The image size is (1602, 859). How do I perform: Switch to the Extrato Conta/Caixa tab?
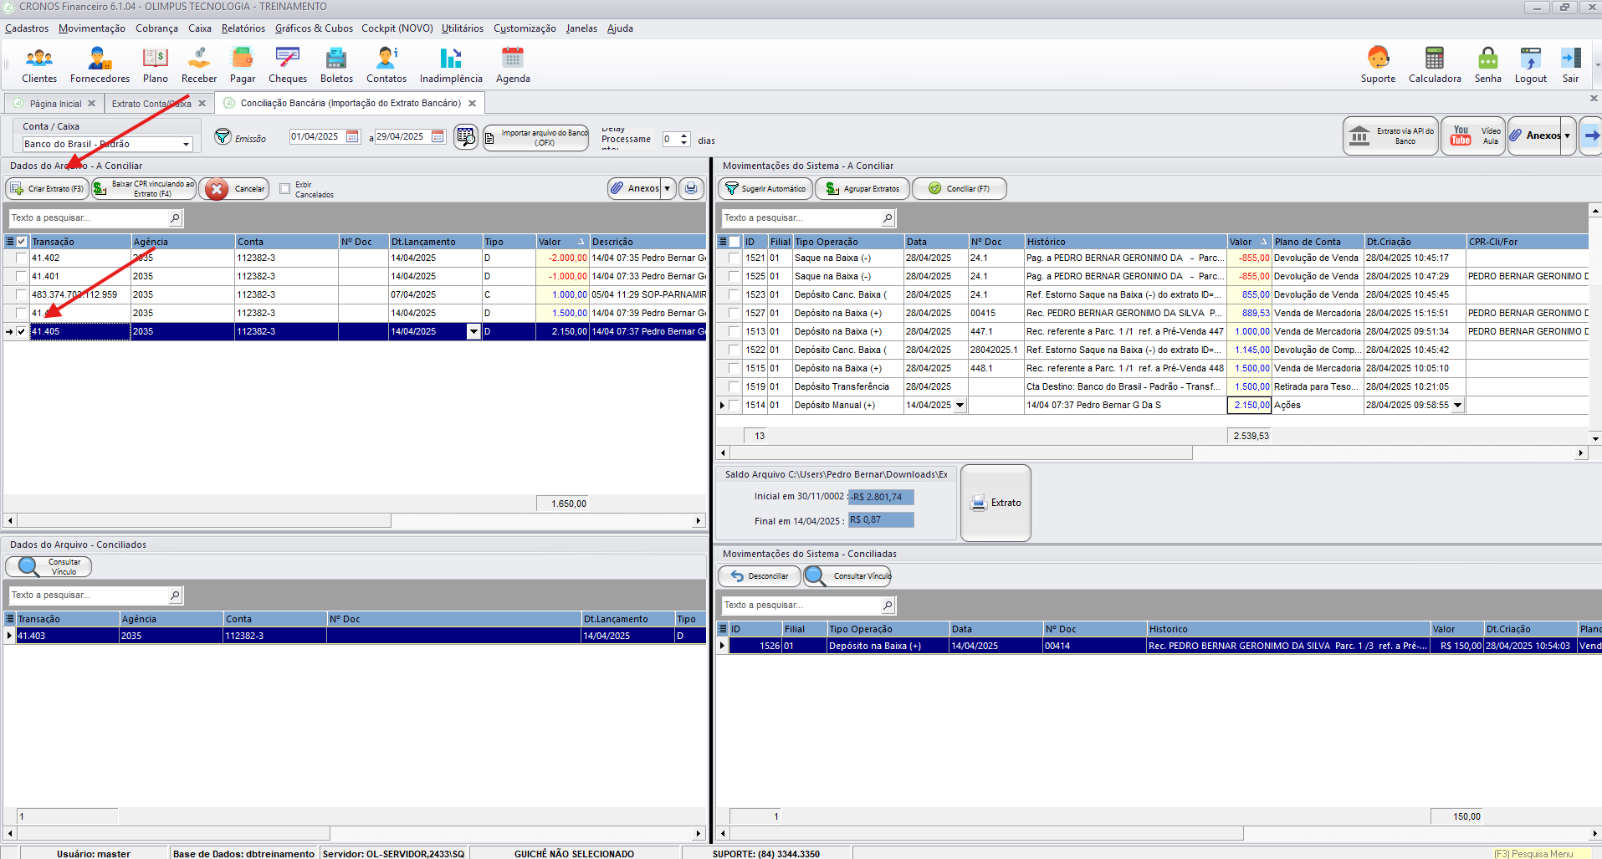[151, 104]
